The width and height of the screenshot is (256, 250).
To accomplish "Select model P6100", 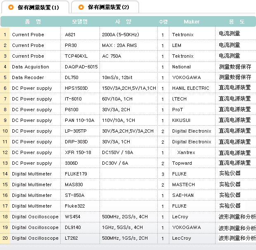I will click(x=71, y=110).
